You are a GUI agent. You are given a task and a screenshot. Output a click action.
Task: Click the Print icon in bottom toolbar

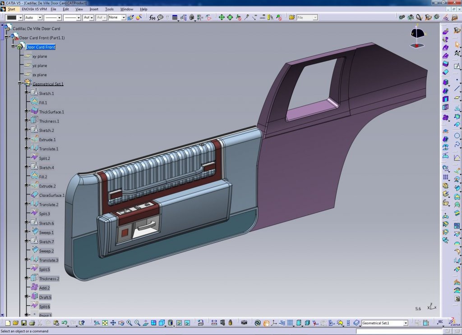pyautogui.click(x=32, y=323)
